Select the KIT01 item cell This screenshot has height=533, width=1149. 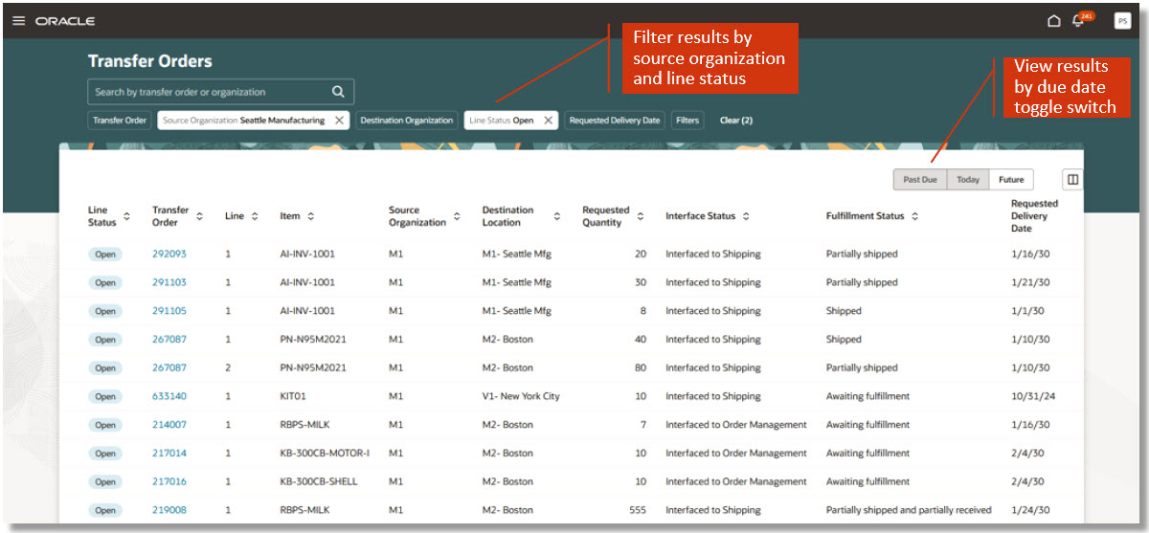(x=293, y=396)
